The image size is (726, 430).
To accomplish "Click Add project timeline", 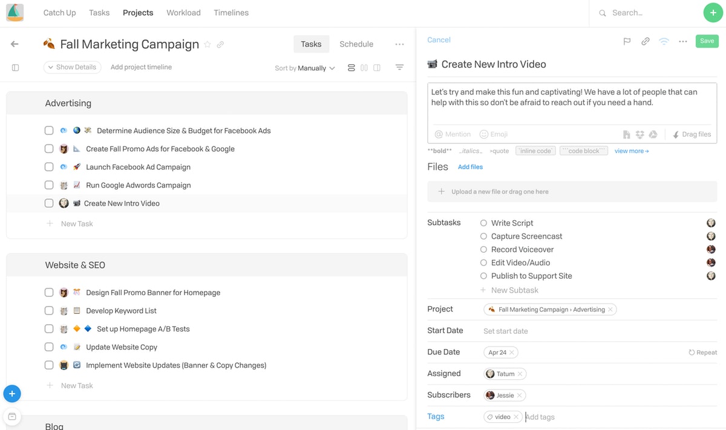I will 141,67.
